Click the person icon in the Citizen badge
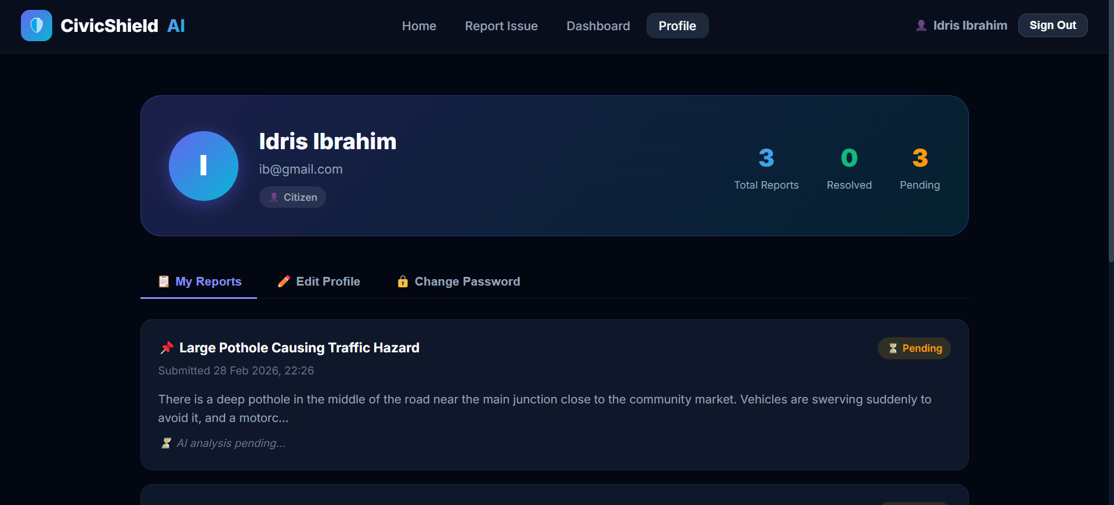 (x=274, y=197)
